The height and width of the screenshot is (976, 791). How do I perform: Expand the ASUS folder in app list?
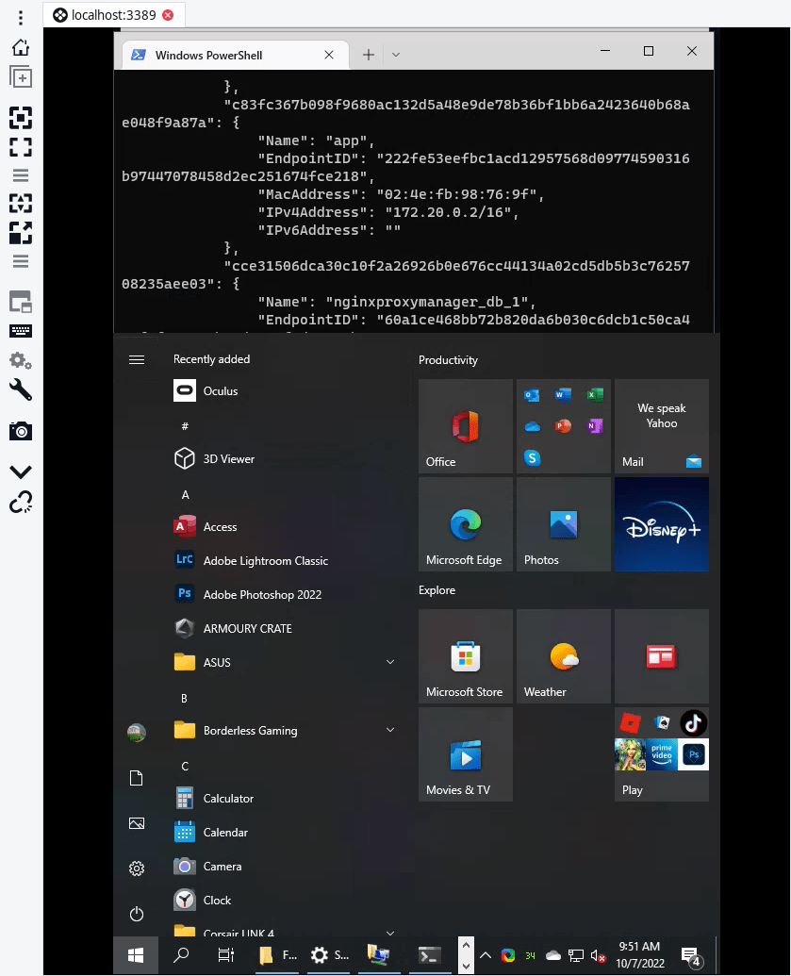390,663
